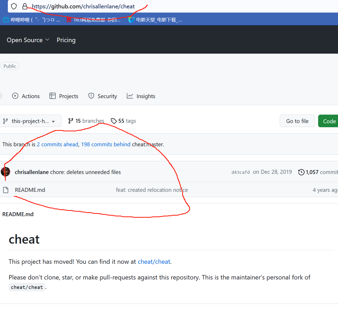Click the Security shield icon
The height and width of the screenshot is (336, 338).
point(91,96)
